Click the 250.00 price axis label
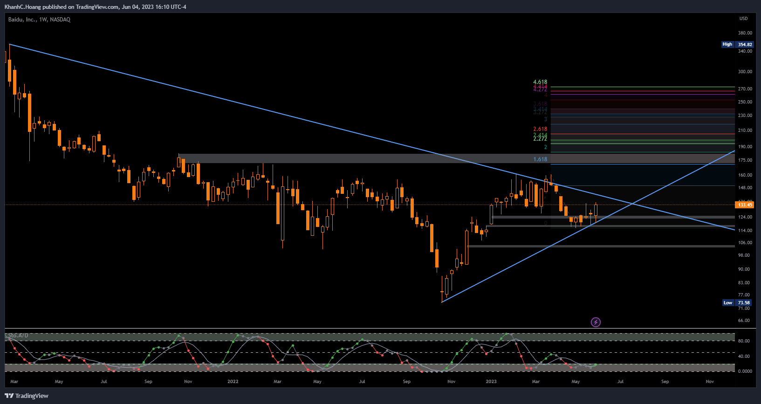Viewport: 761px width, 404px height. [x=745, y=102]
